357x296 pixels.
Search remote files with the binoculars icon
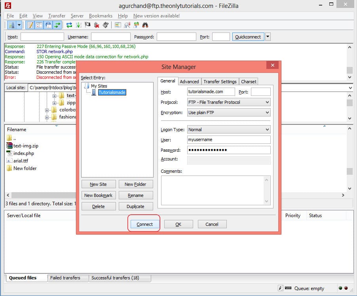pos(145,25)
